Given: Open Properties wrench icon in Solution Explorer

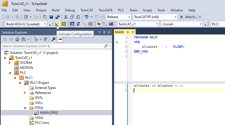Looking at the screenshot, I should [53, 39].
